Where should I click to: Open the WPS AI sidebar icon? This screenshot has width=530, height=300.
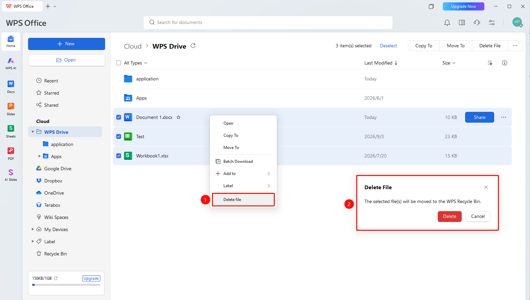pos(11,63)
